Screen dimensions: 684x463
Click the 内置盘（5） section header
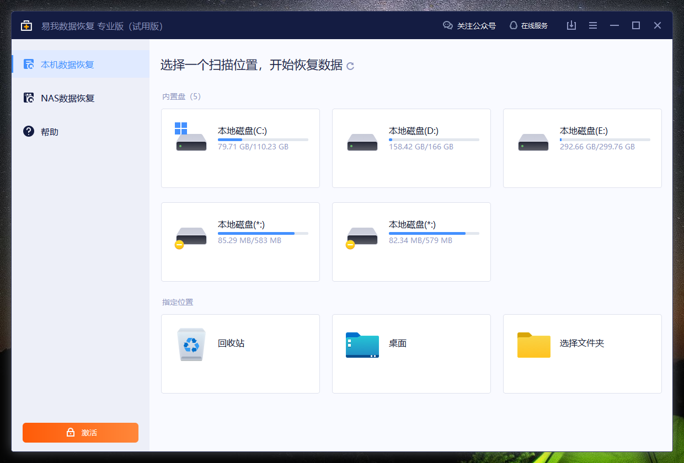[x=181, y=96]
